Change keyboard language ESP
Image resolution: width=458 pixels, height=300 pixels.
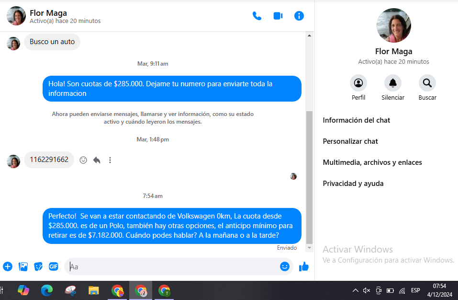pyautogui.click(x=415, y=290)
